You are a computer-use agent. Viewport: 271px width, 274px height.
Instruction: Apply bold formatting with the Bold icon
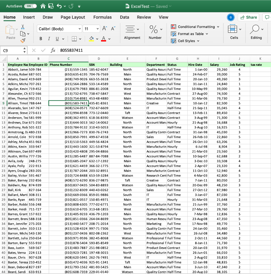pyautogui.click(x=40, y=38)
